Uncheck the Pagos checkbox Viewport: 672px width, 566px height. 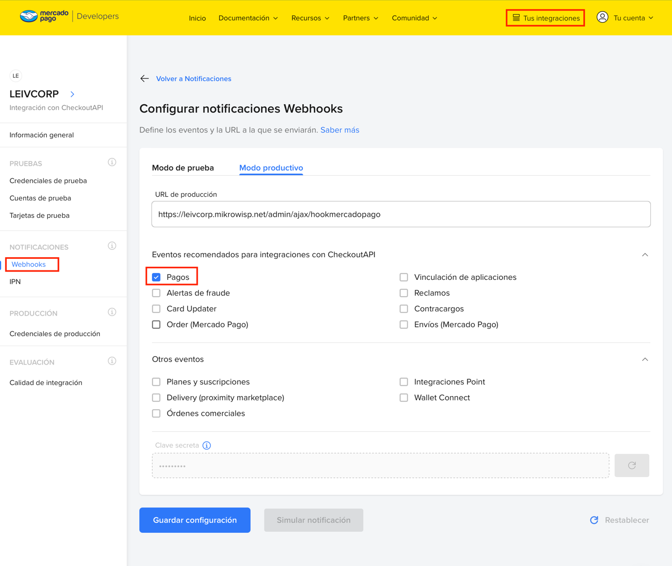pyautogui.click(x=156, y=277)
